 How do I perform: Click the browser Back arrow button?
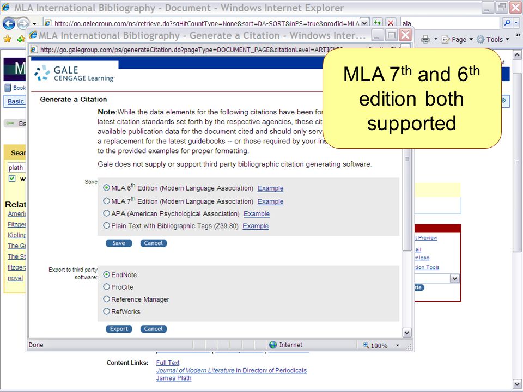[9, 23]
